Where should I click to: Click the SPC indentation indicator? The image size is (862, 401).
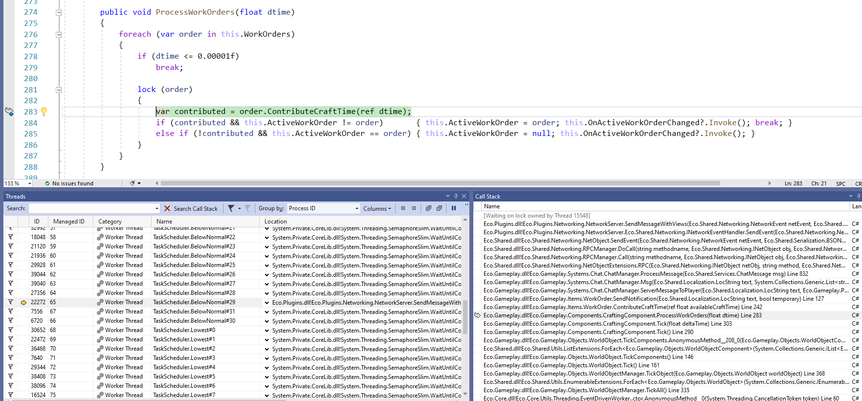(840, 184)
